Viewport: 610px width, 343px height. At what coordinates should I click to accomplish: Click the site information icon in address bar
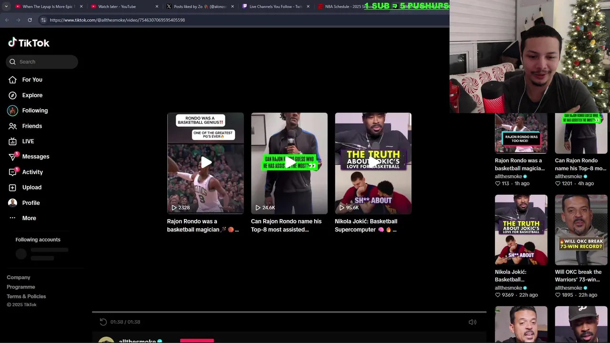coord(43,20)
